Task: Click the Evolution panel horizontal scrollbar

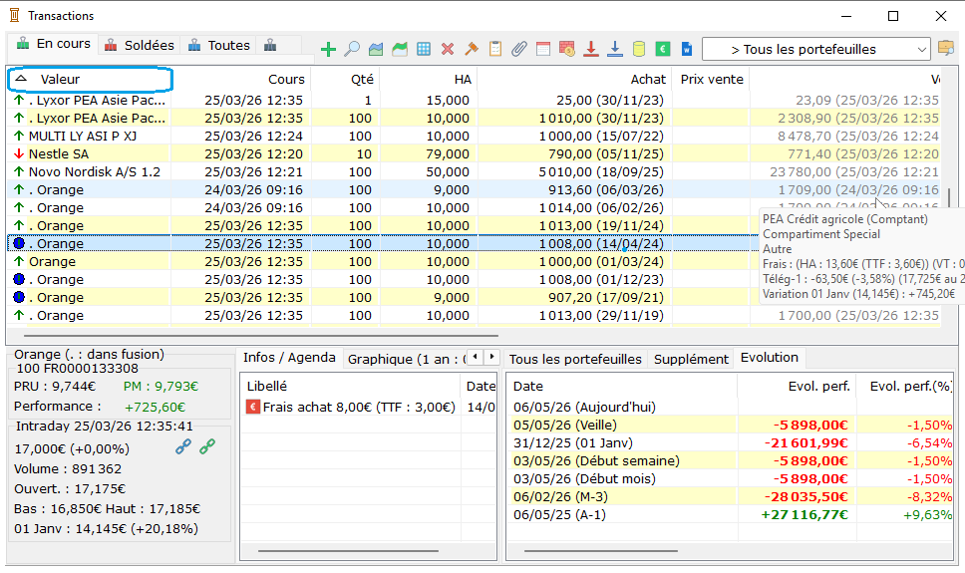Action: pyautogui.click(x=600, y=551)
